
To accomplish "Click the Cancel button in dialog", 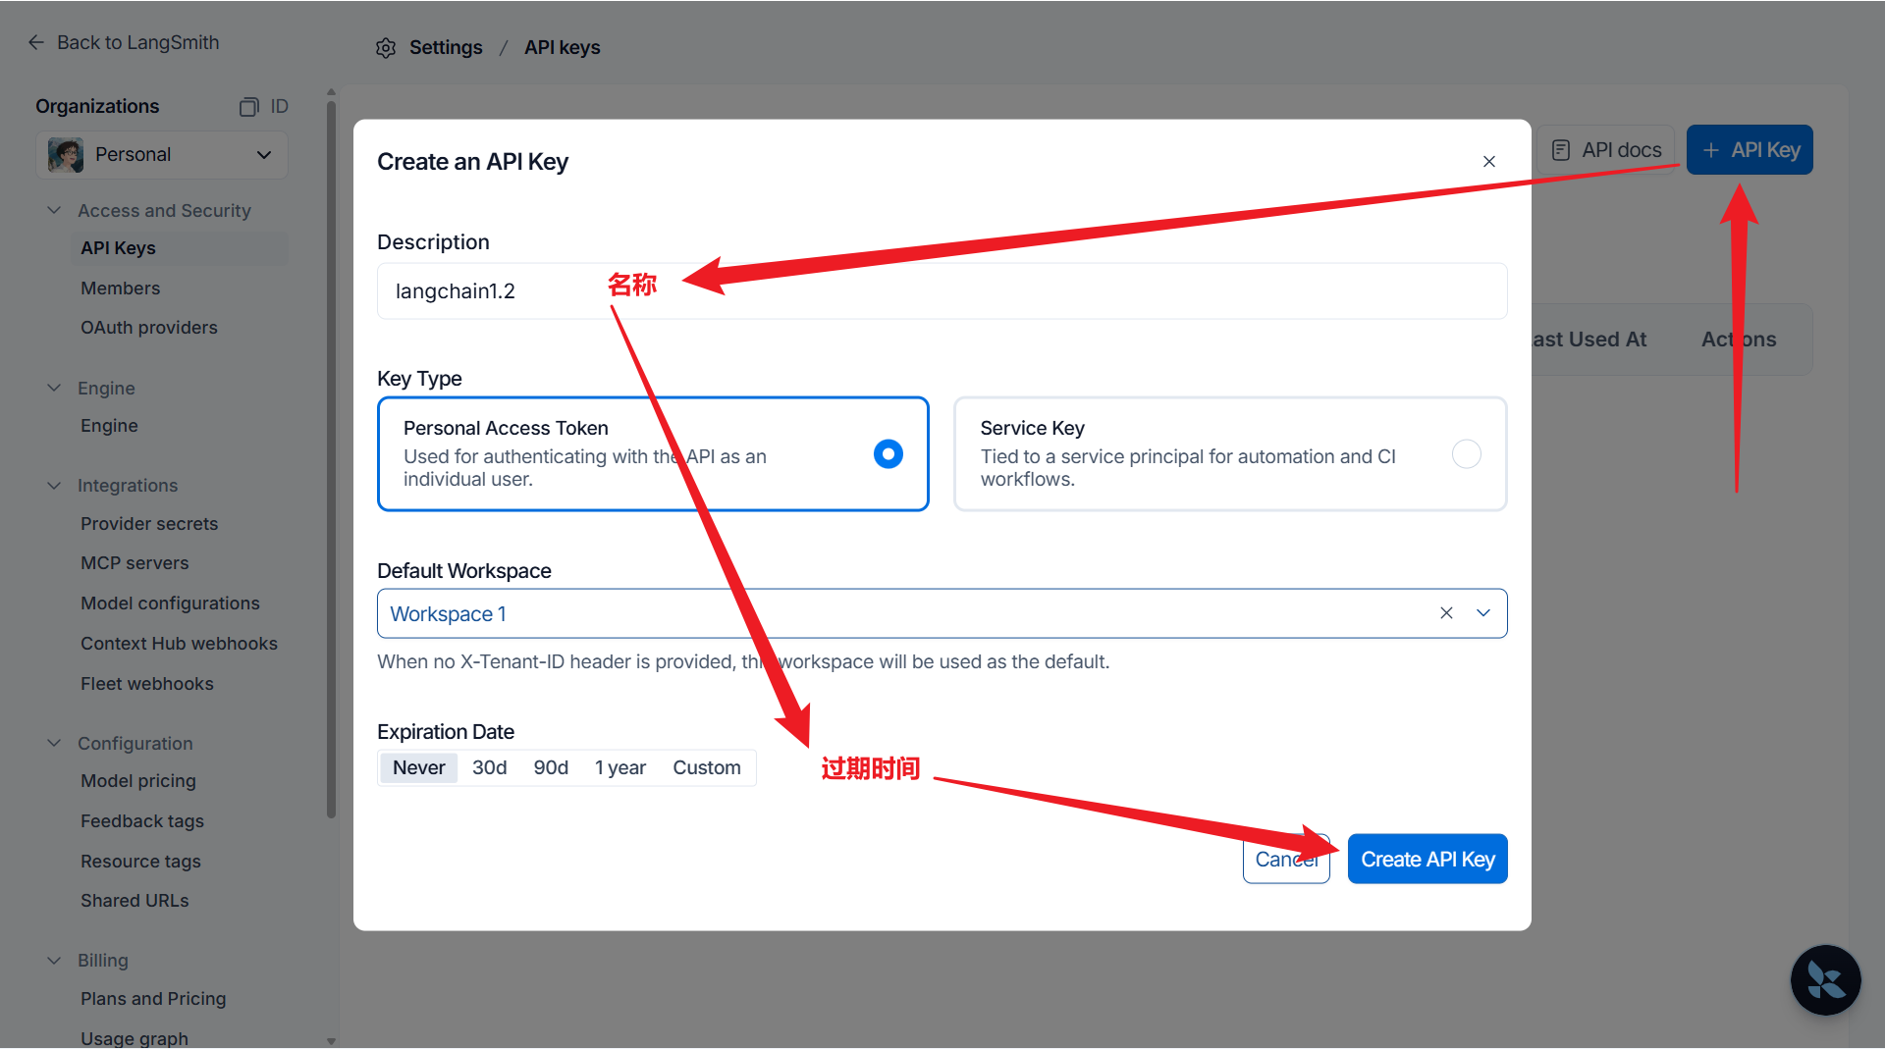I will coord(1286,860).
